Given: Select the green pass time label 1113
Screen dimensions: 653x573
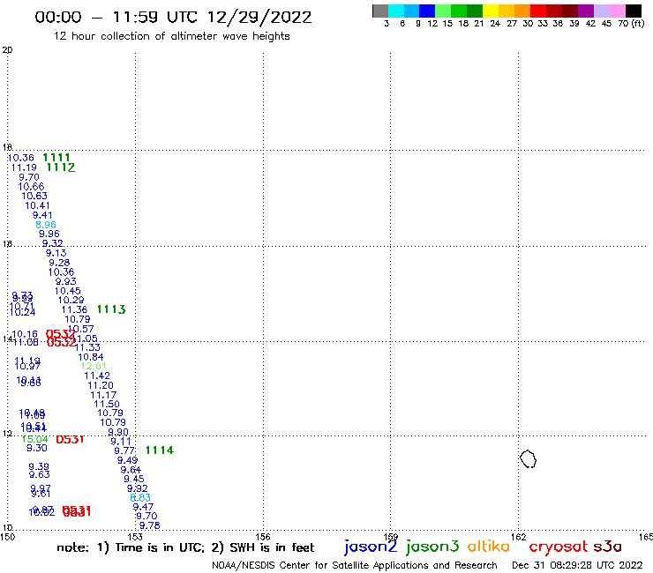Looking at the screenshot, I should pos(111,309).
